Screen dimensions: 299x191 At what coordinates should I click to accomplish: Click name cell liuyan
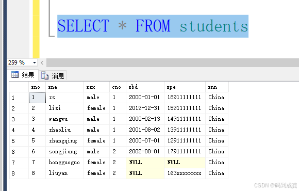(x=64, y=173)
